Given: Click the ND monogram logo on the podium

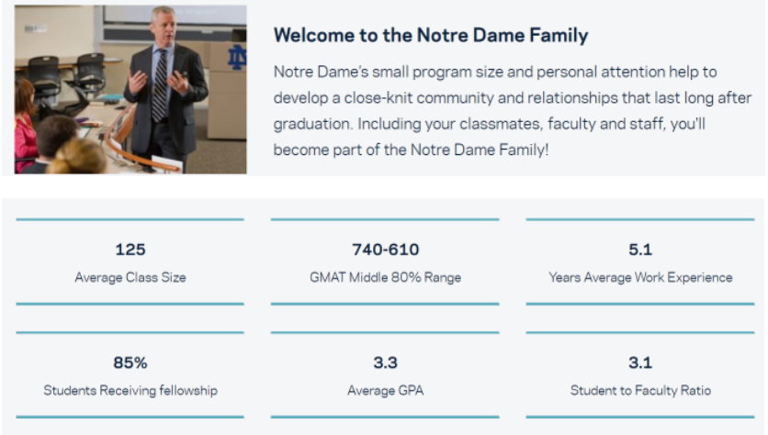Looking at the screenshot, I should 237,57.
